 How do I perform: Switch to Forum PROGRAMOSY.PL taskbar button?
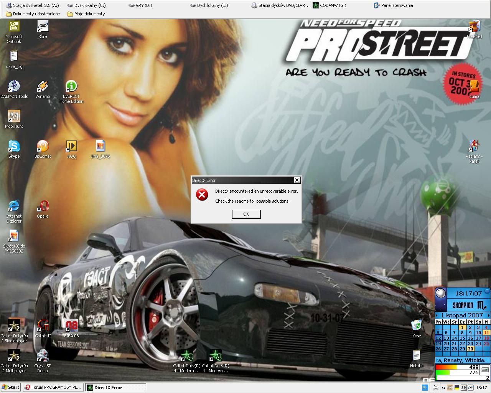pyautogui.click(x=53, y=387)
